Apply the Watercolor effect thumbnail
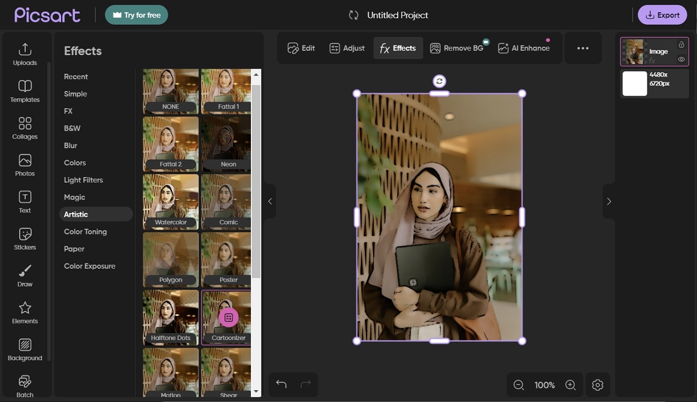This screenshot has height=402, width=697. point(170,202)
